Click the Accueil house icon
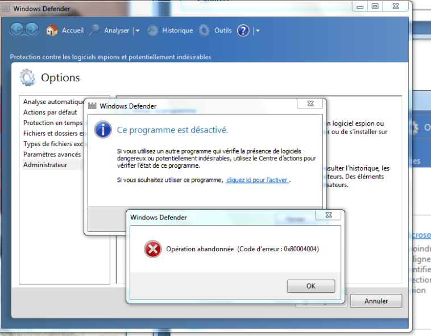 pos(52,30)
